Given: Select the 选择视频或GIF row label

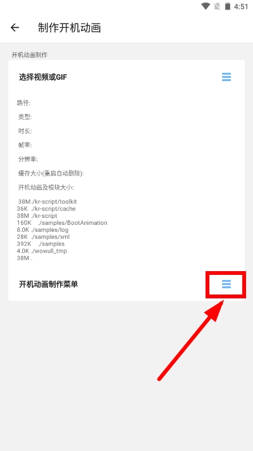Looking at the screenshot, I should pos(43,77).
